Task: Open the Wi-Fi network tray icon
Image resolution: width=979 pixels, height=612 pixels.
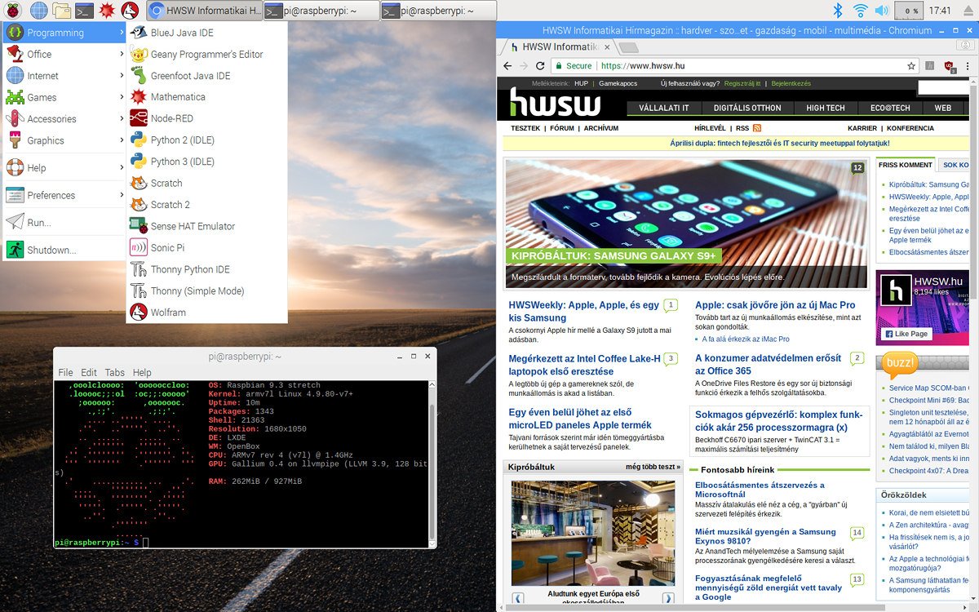Action: click(x=860, y=11)
